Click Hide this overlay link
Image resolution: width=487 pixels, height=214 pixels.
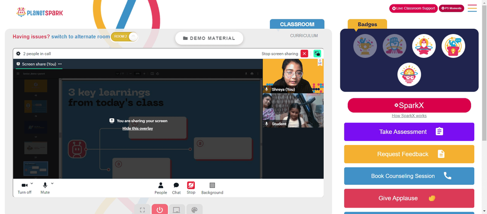(138, 128)
